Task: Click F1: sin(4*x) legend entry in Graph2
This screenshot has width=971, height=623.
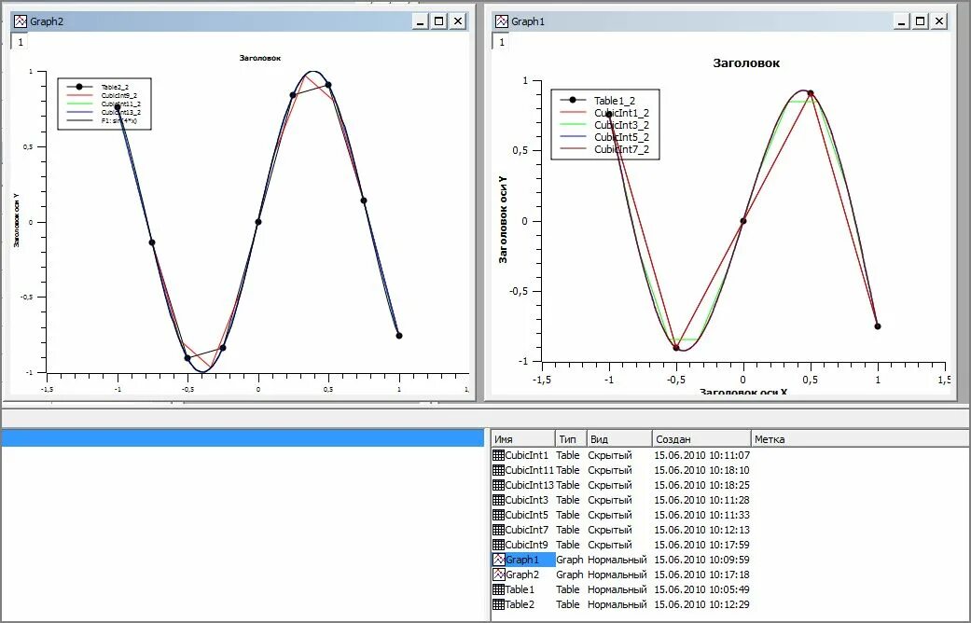Action: click(119, 120)
